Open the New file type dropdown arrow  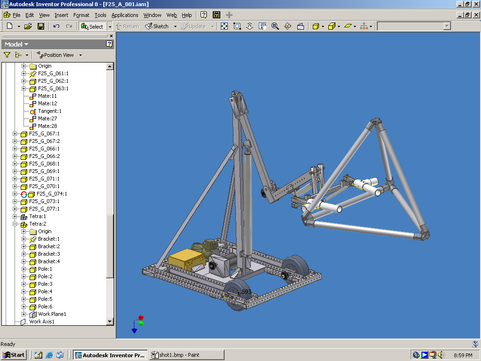click(19, 26)
